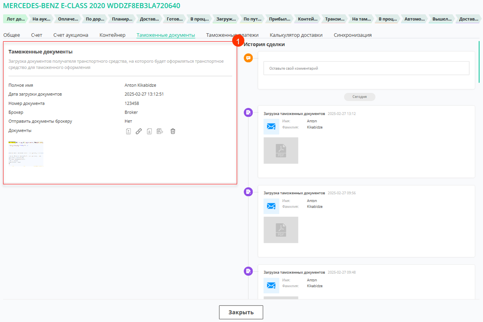Screen dimensions: 483x322
Task: Click the Отправить документы брокеру label
Action: pyautogui.click(x=40, y=121)
